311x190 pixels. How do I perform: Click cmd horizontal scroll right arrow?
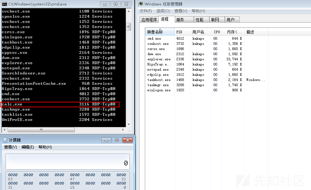(123, 130)
